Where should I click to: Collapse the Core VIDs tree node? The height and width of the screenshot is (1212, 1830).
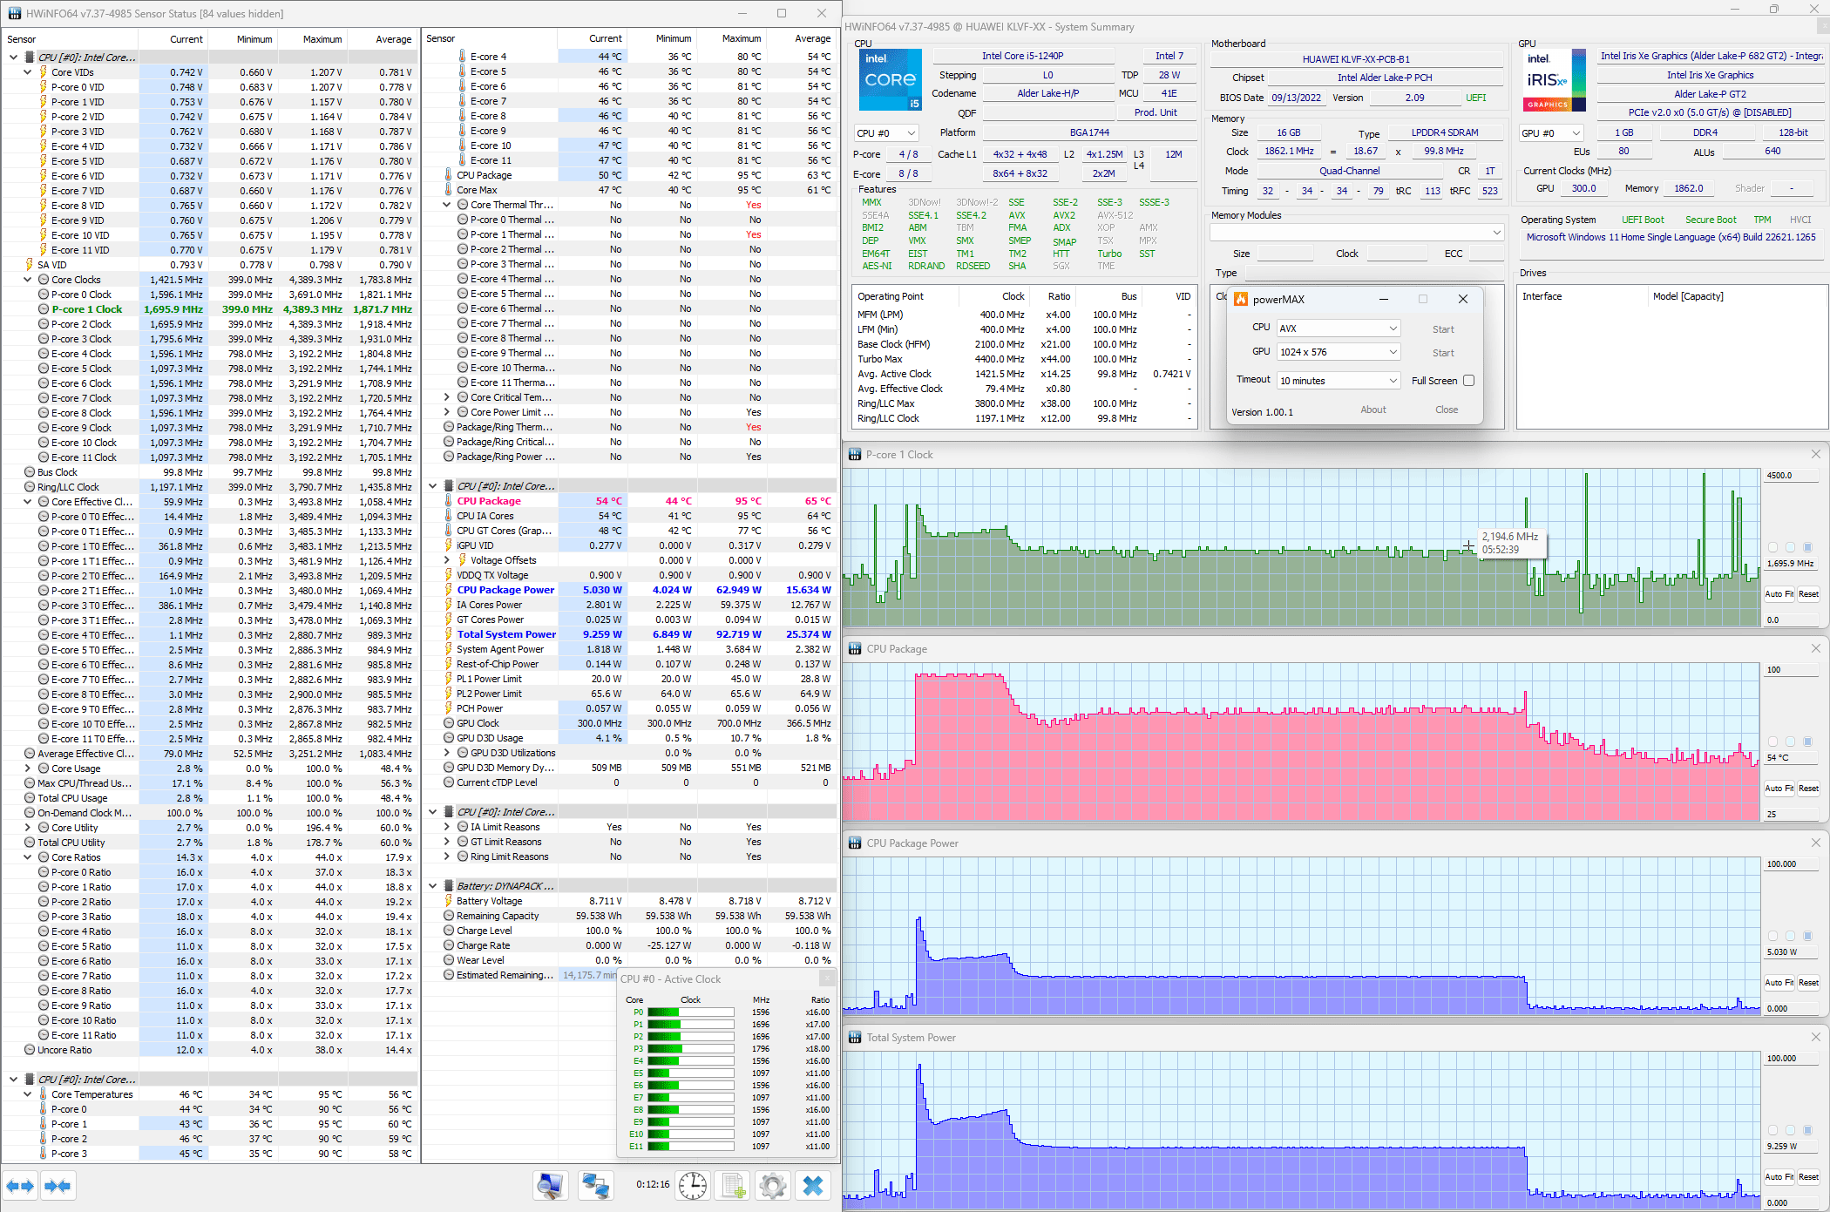click(x=28, y=72)
